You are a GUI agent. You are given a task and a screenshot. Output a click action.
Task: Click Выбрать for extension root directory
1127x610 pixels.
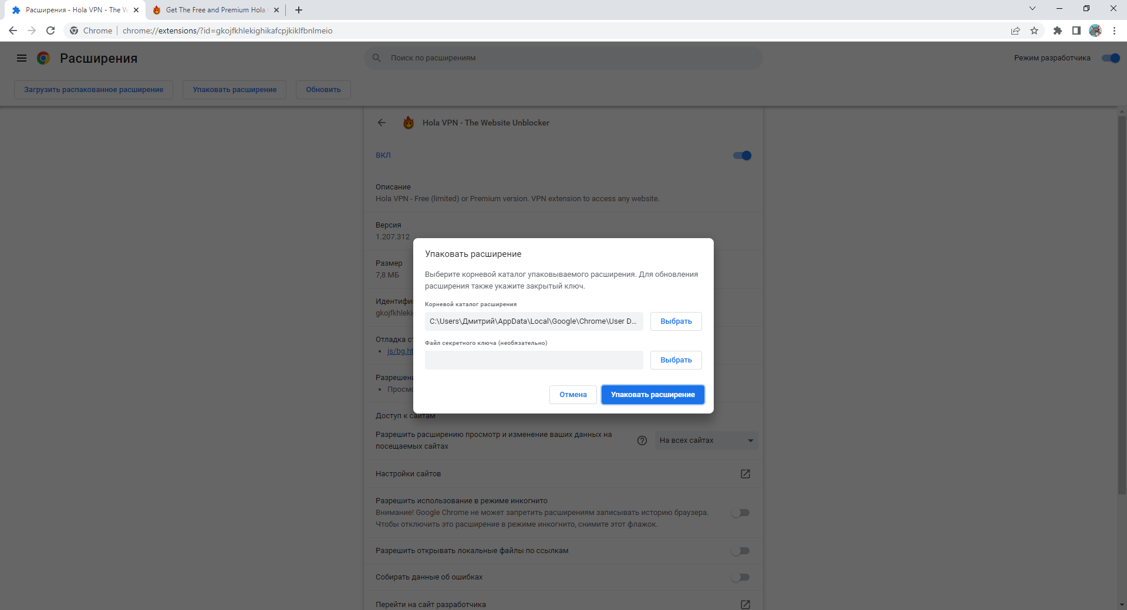(x=676, y=321)
